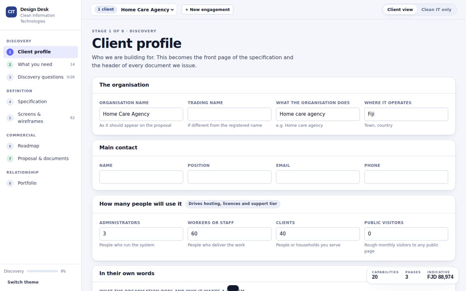Click the Capabilities 20 summary value
The image size is (466, 291).
pyautogui.click(x=375, y=277)
